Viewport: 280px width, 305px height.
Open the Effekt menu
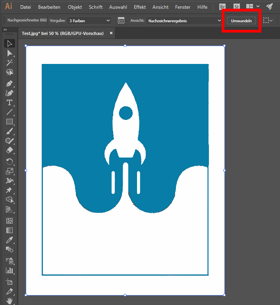(x=140, y=7)
